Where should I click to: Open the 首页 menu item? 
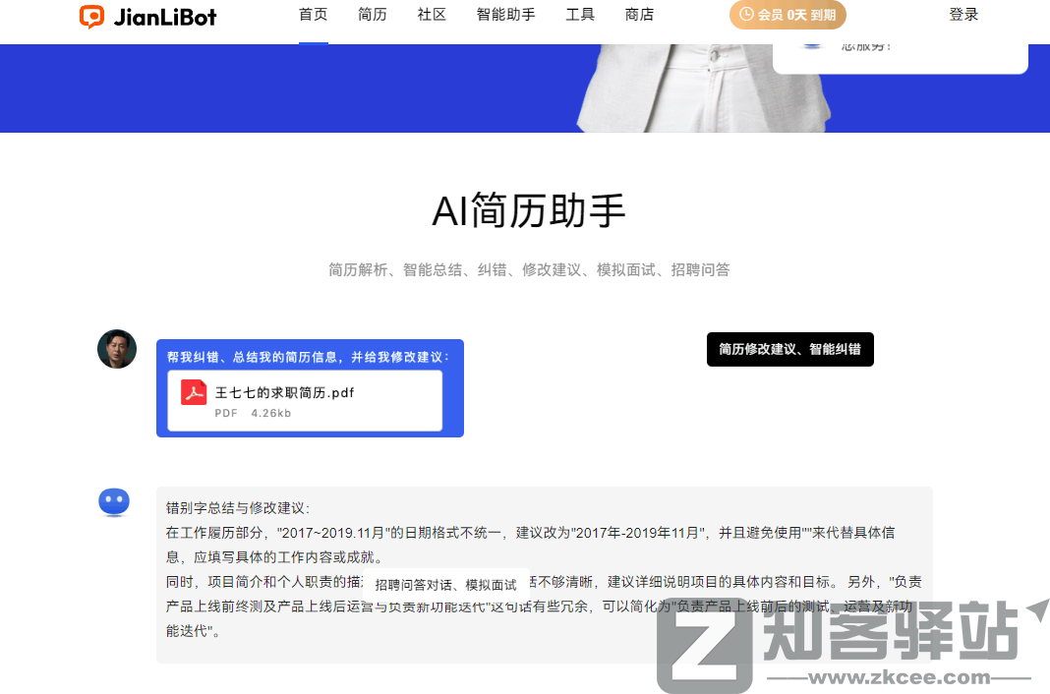coord(313,15)
